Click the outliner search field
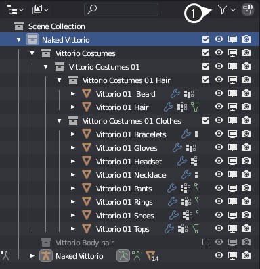The width and height of the screenshot is (260, 269). 121,9
